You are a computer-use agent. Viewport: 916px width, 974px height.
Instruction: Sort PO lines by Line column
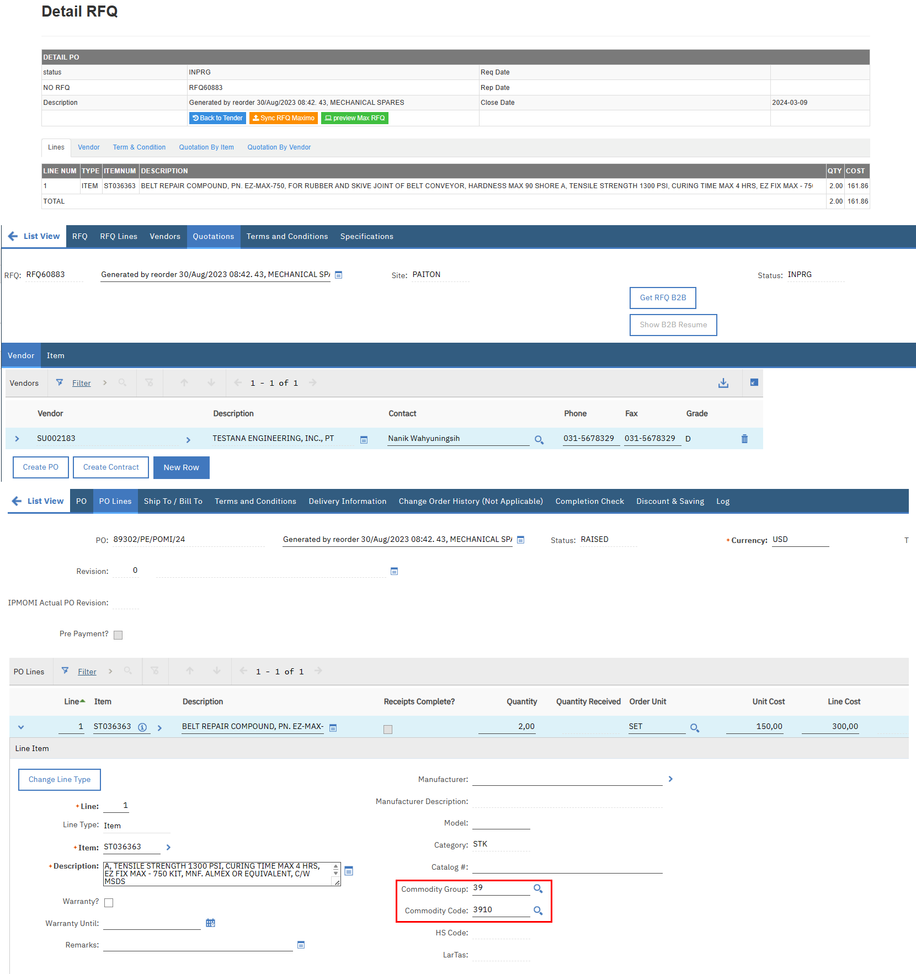(x=74, y=701)
